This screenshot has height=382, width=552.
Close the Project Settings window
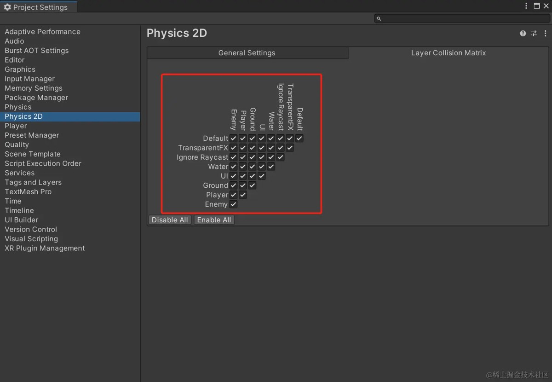pos(546,6)
